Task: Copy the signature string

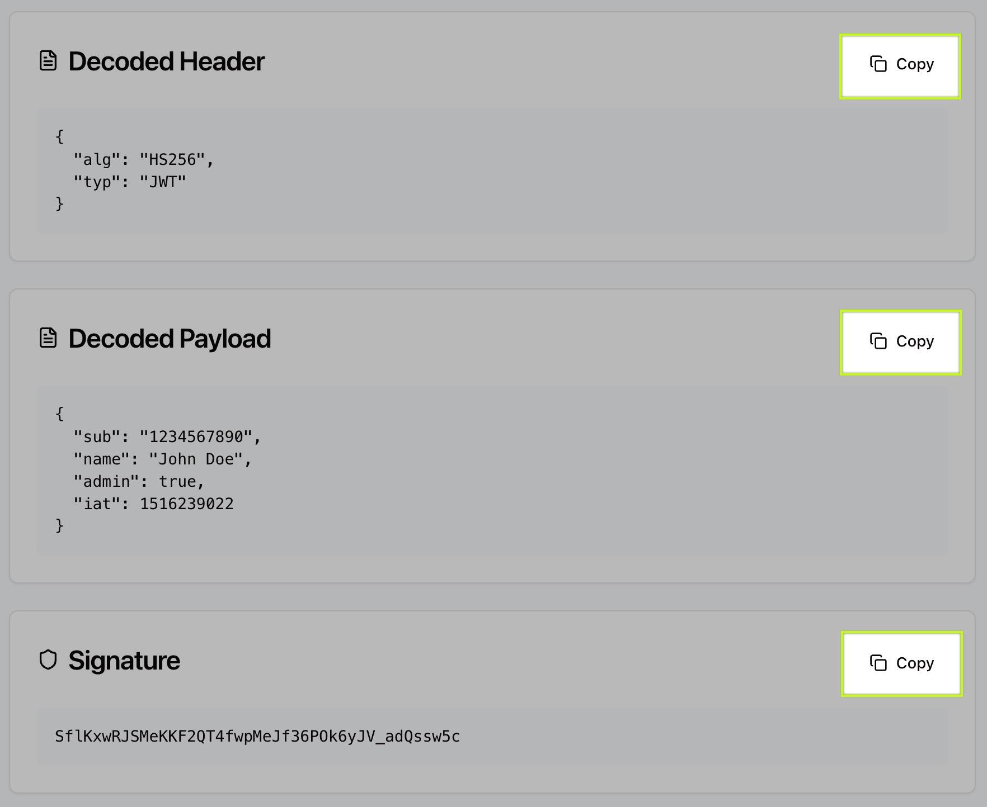Action: click(x=901, y=663)
